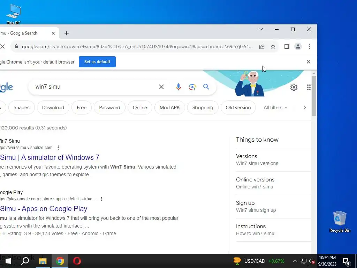Set Chrome as default browser
This screenshot has width=357, height=268.
click(x=97, y=62)
